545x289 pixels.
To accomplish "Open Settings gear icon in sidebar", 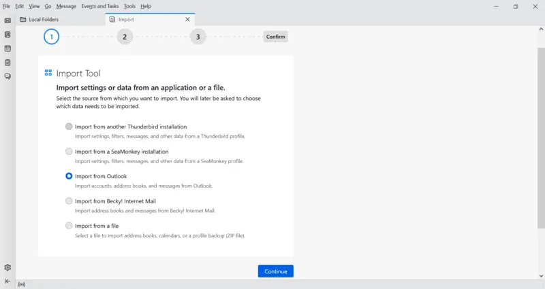I will [7, 268].
